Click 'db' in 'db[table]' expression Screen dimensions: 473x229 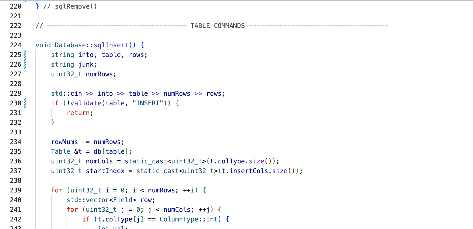pos(97,152)
